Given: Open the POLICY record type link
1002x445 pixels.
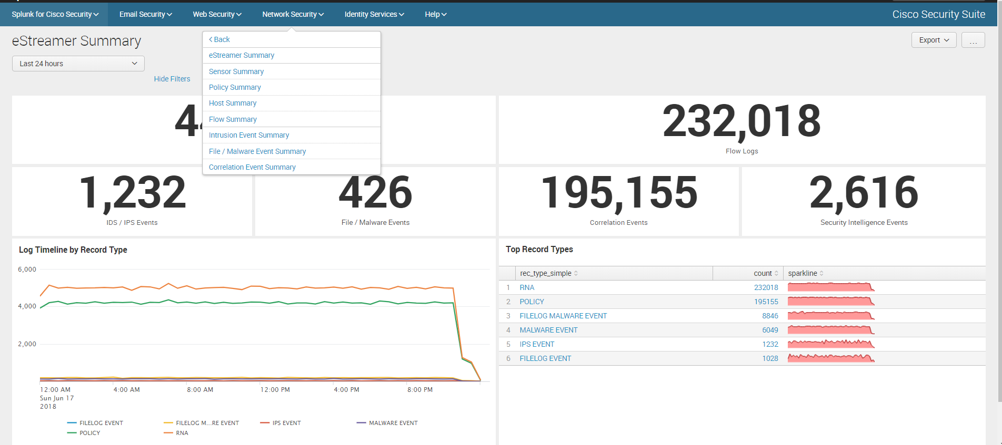Looking at the screenshot, I should click(532, 302).
